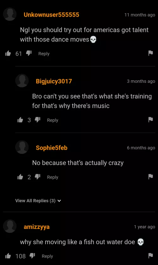Like Unkownuser555555's comment with thumbs up
The image size is (158, 265).
click(8, 53)
